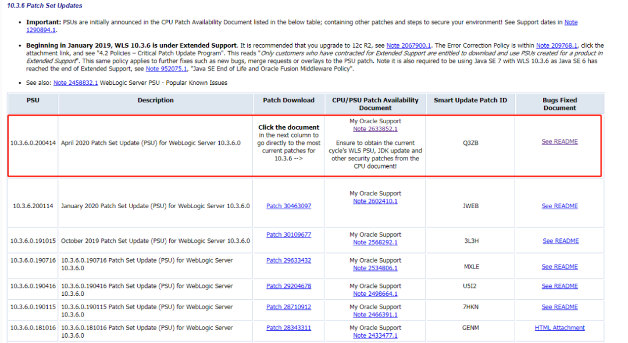
Task: Open See README for 10.3.6.0.190416 row
Action: 559,286
